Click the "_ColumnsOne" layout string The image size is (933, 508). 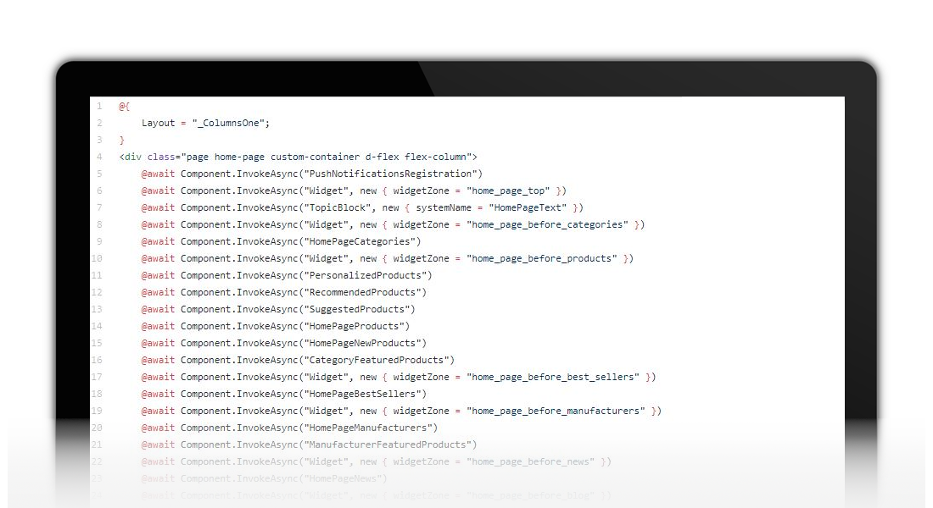(x=227, y=123)
